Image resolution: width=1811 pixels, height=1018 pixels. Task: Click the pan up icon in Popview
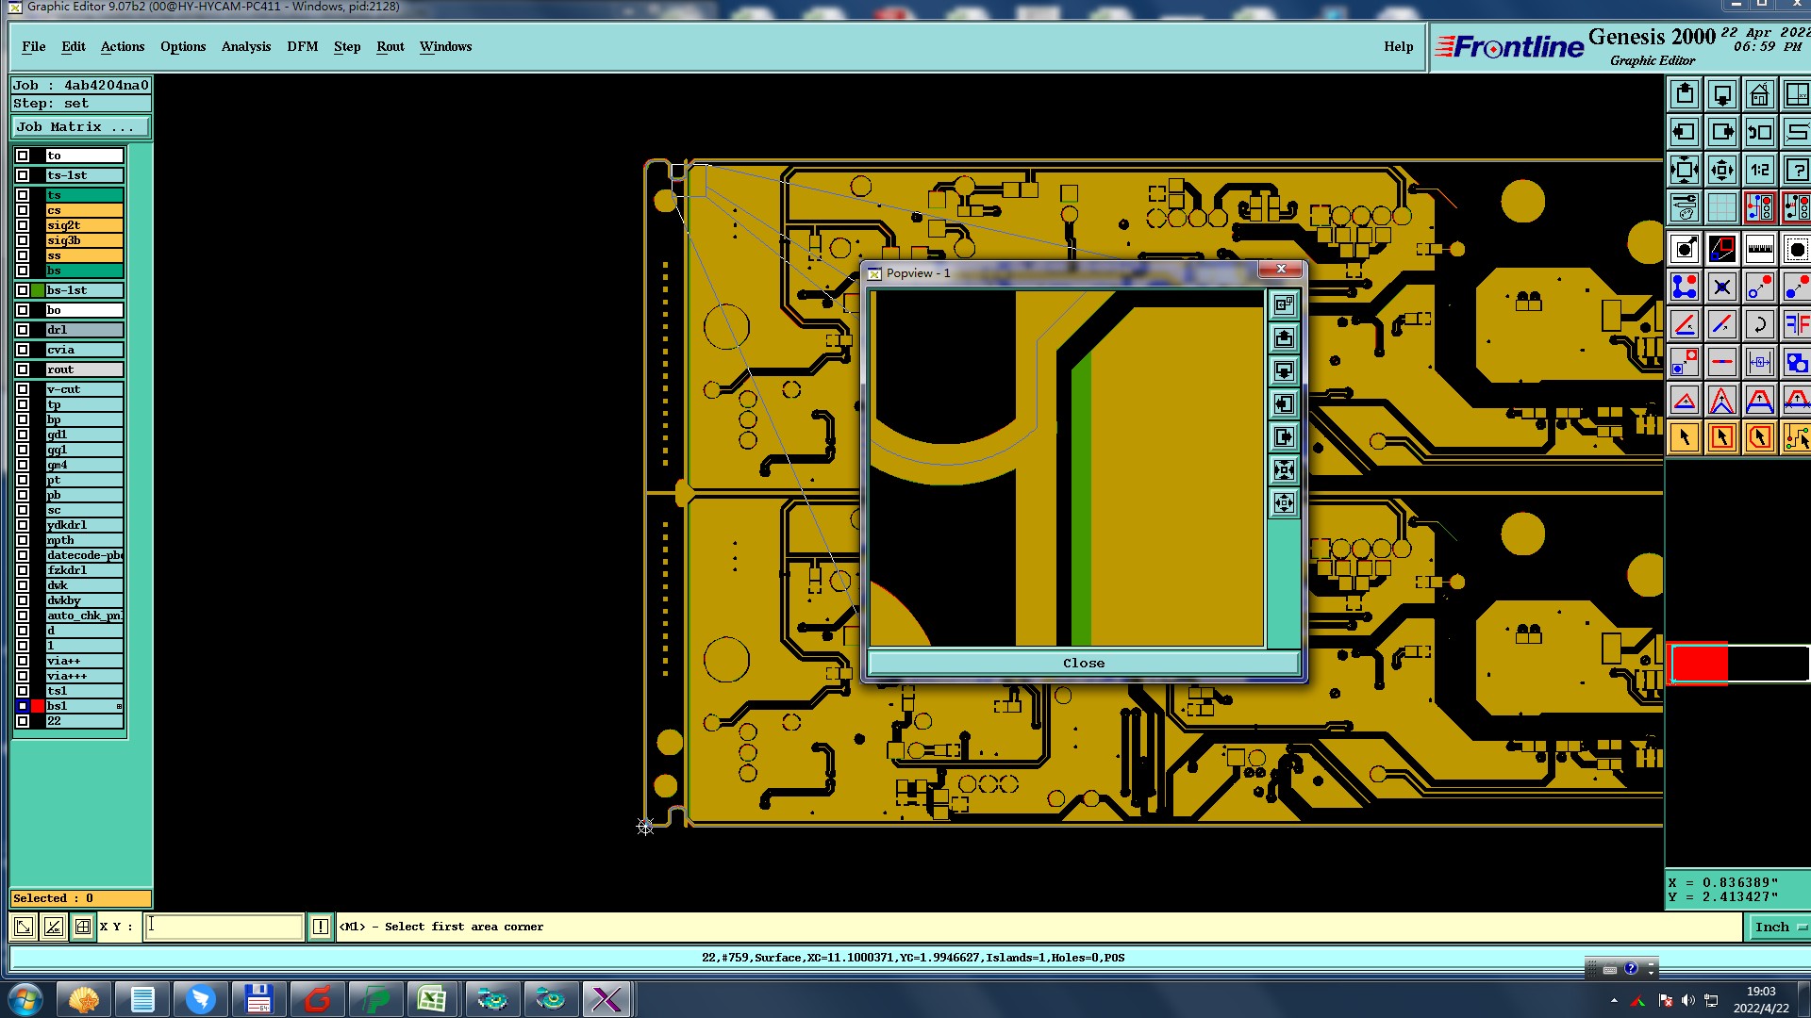click(1284, 337)
